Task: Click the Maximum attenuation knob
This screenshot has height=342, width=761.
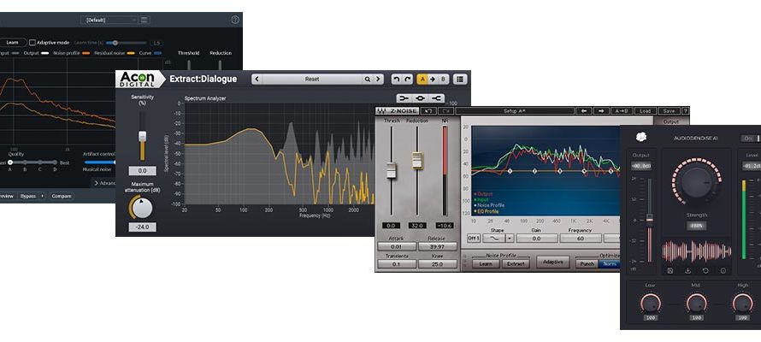Action: point(142,208)
